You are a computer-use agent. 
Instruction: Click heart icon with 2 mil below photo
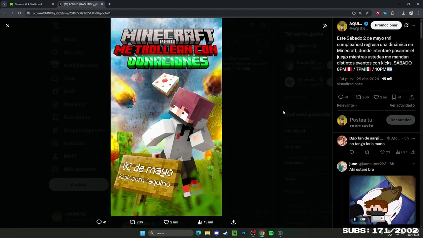166,222
